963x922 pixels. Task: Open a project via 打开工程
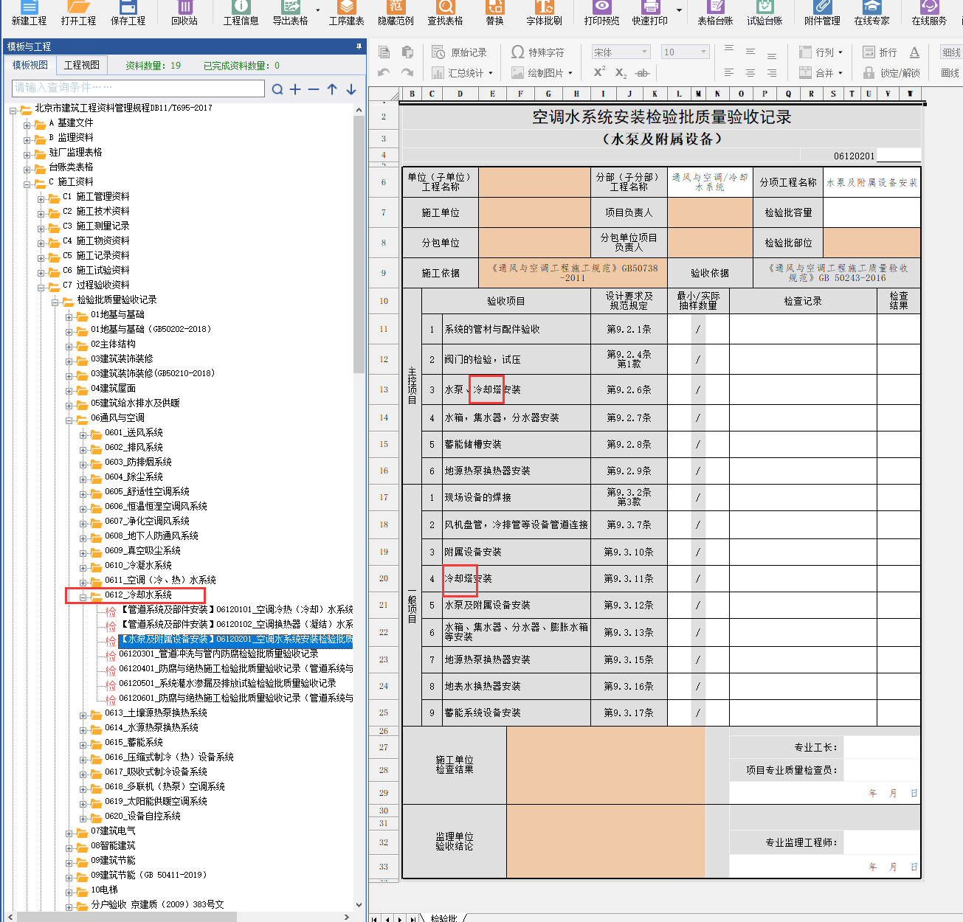click(x=78, y=13)
